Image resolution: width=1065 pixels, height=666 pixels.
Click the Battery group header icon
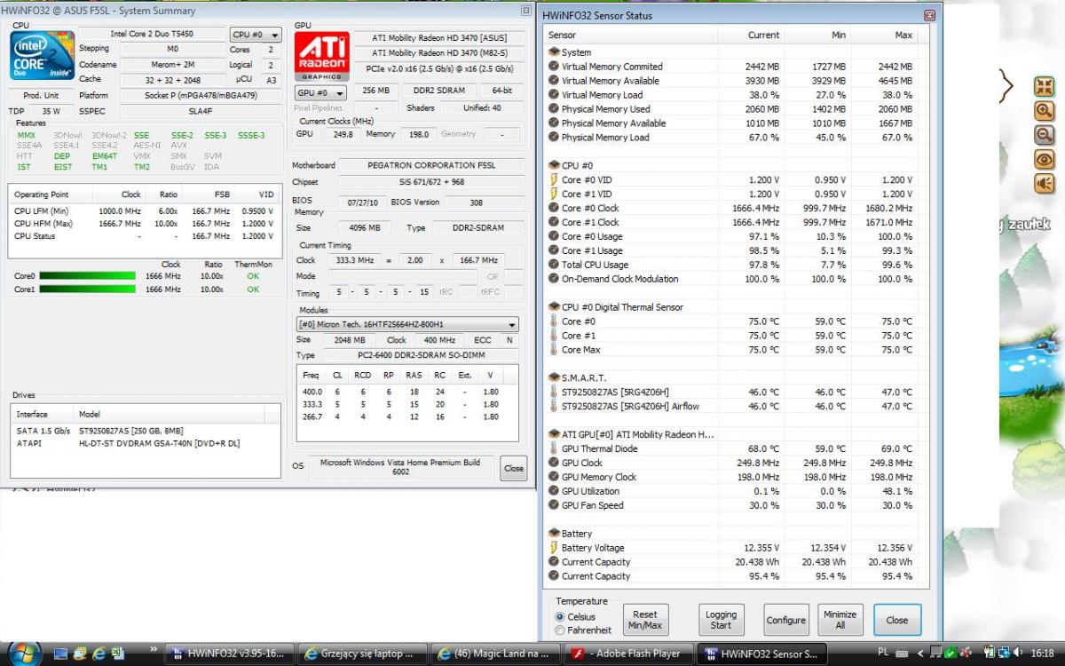click(x=554, y=534)
